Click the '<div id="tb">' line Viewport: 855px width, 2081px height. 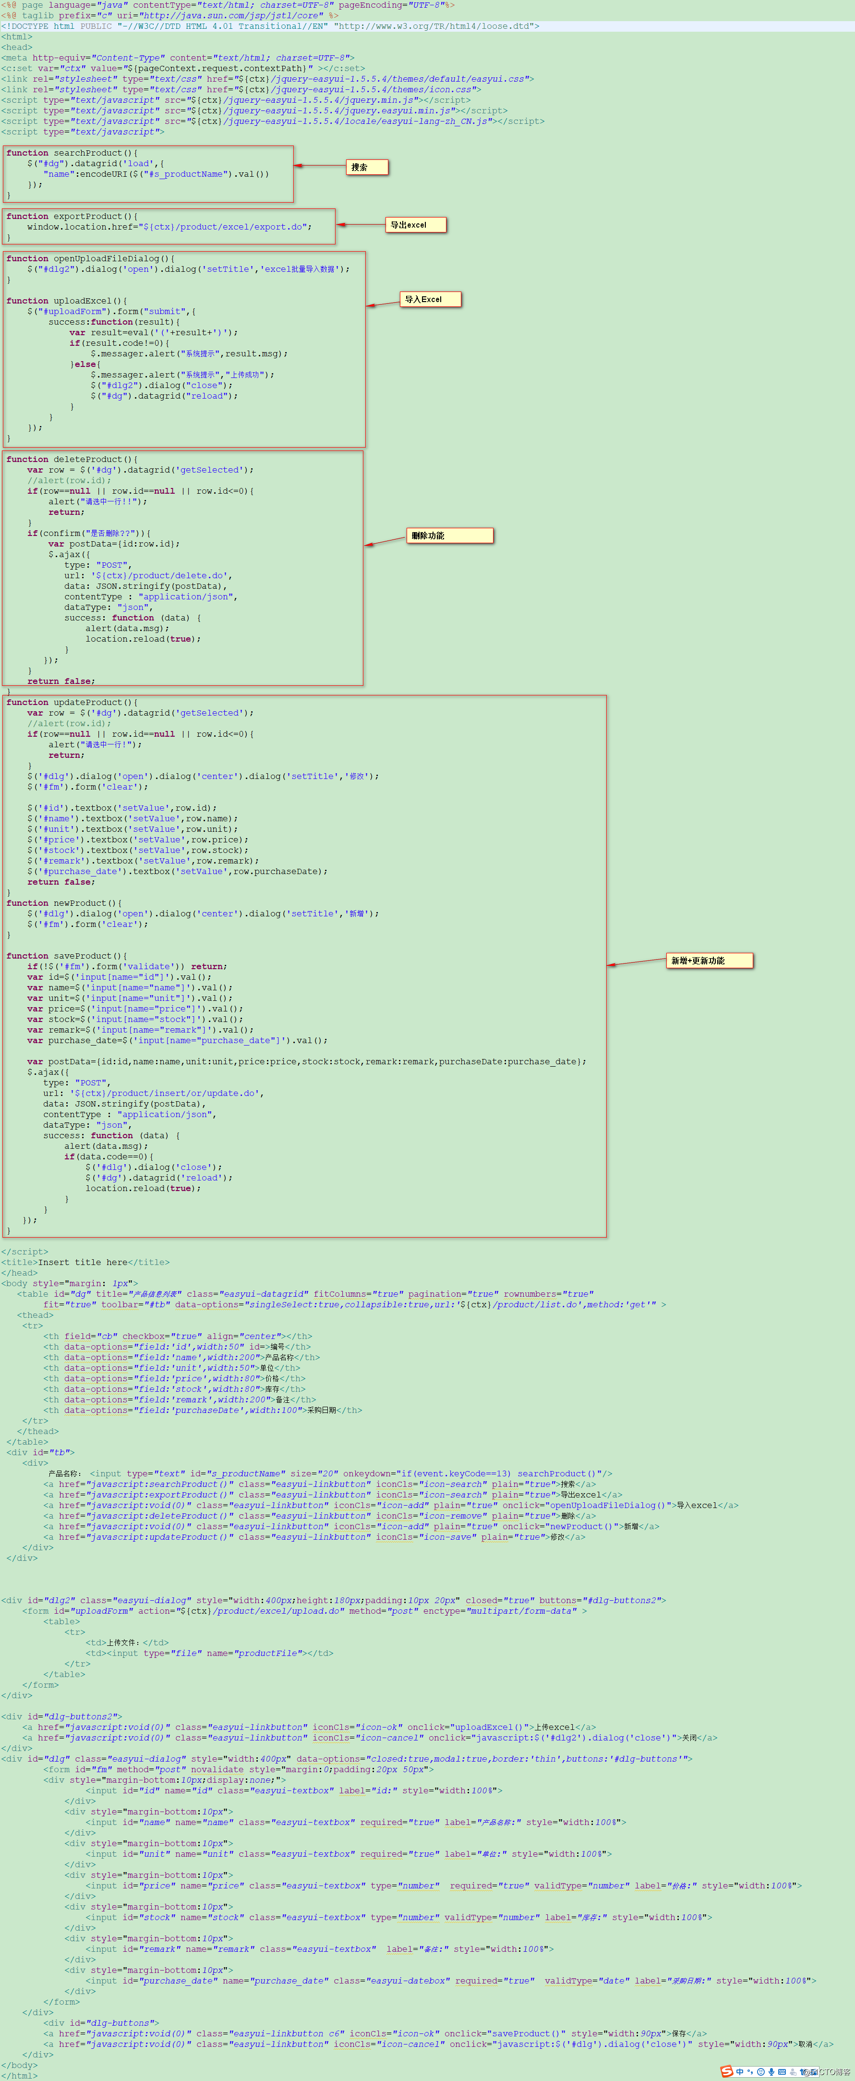pos(40,1452)
